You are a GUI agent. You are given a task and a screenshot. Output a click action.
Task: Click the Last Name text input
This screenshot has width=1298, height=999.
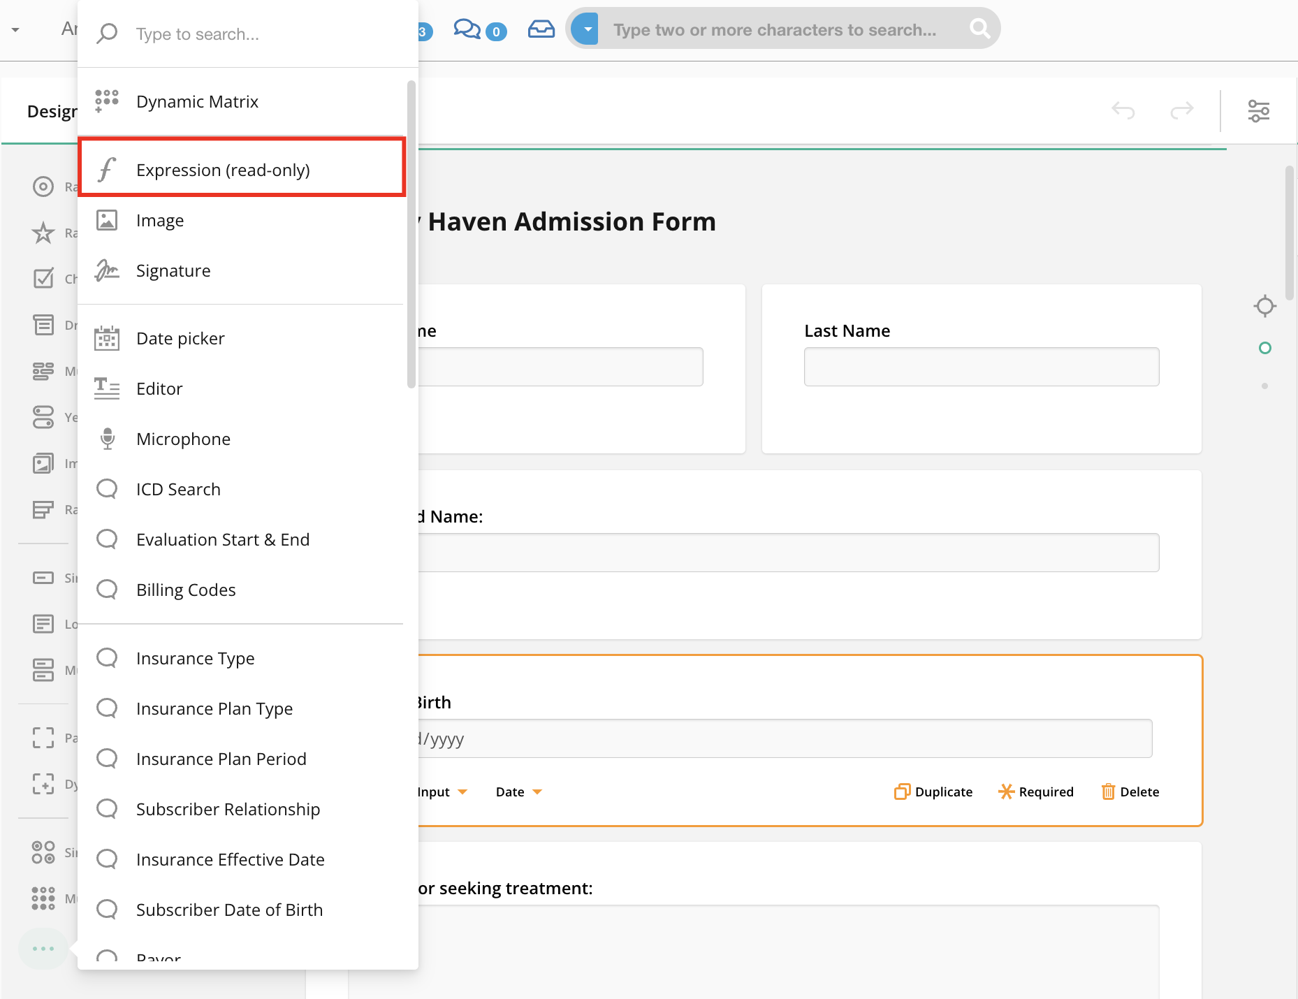point(981,367)
